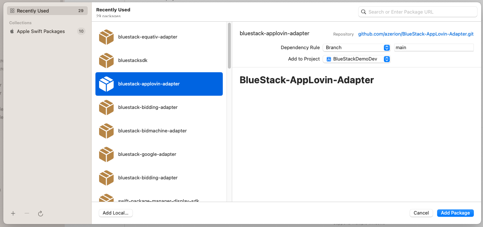The width and height of the screenshot is (483, 227).
Task: Click the Apple logo icon beside Apple Swift Packages
Action: click(12, 31)
